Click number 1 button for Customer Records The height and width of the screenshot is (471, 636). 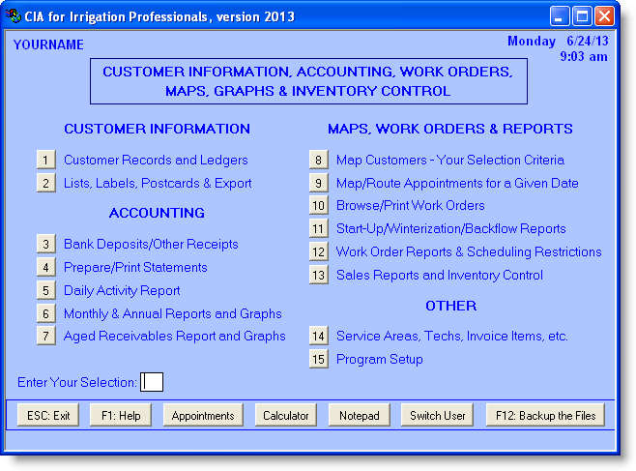46,160
